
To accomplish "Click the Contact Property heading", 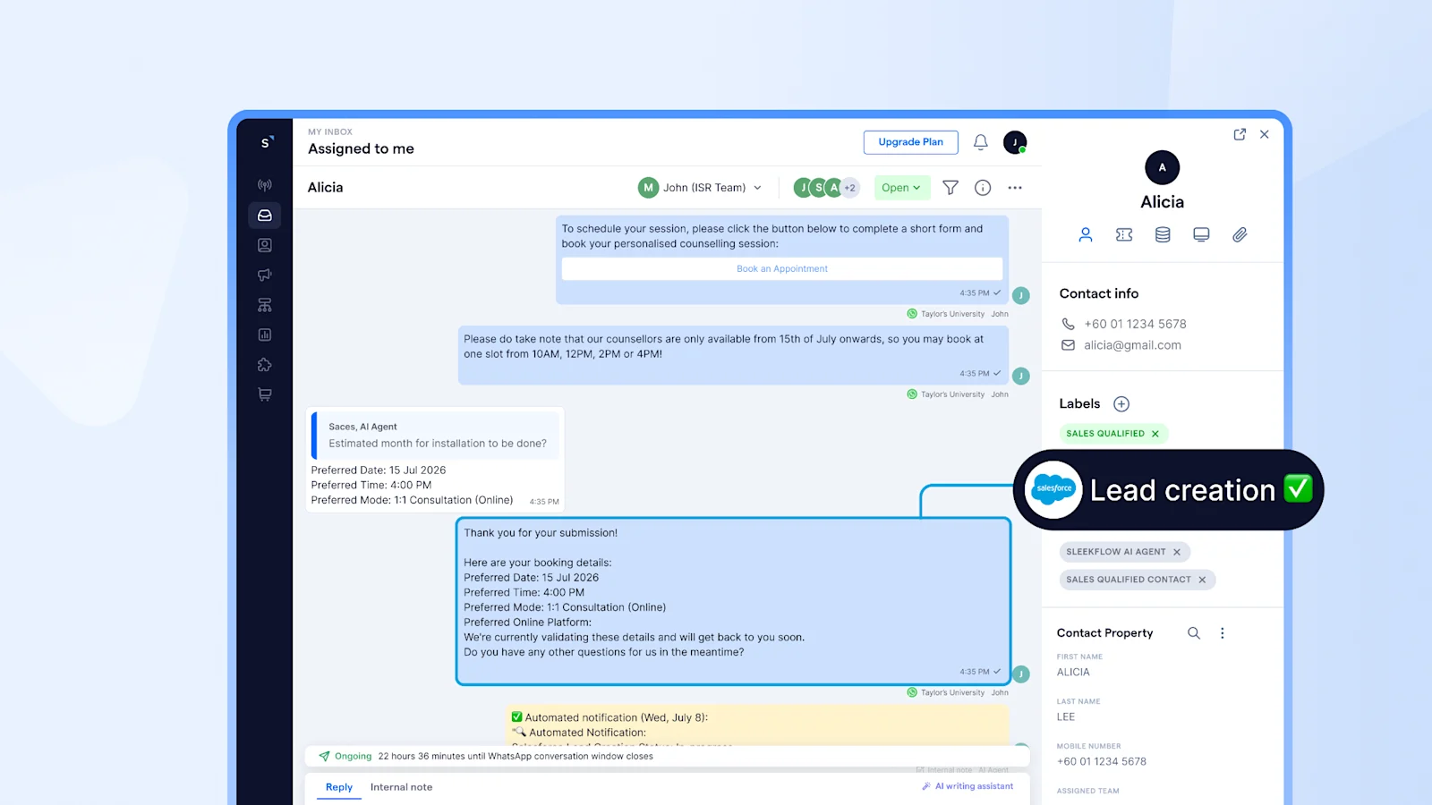I will (x=1104, y=633).
